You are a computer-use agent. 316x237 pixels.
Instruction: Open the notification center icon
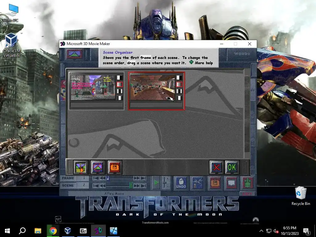click(306, 231)
